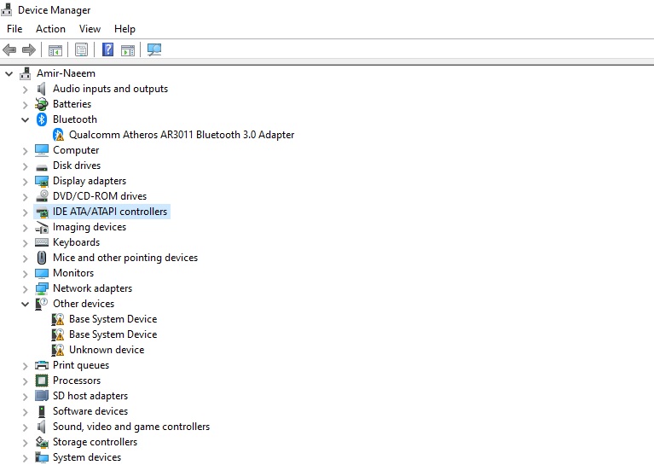Select the Amir-Naeem computer name

[66, 73]
